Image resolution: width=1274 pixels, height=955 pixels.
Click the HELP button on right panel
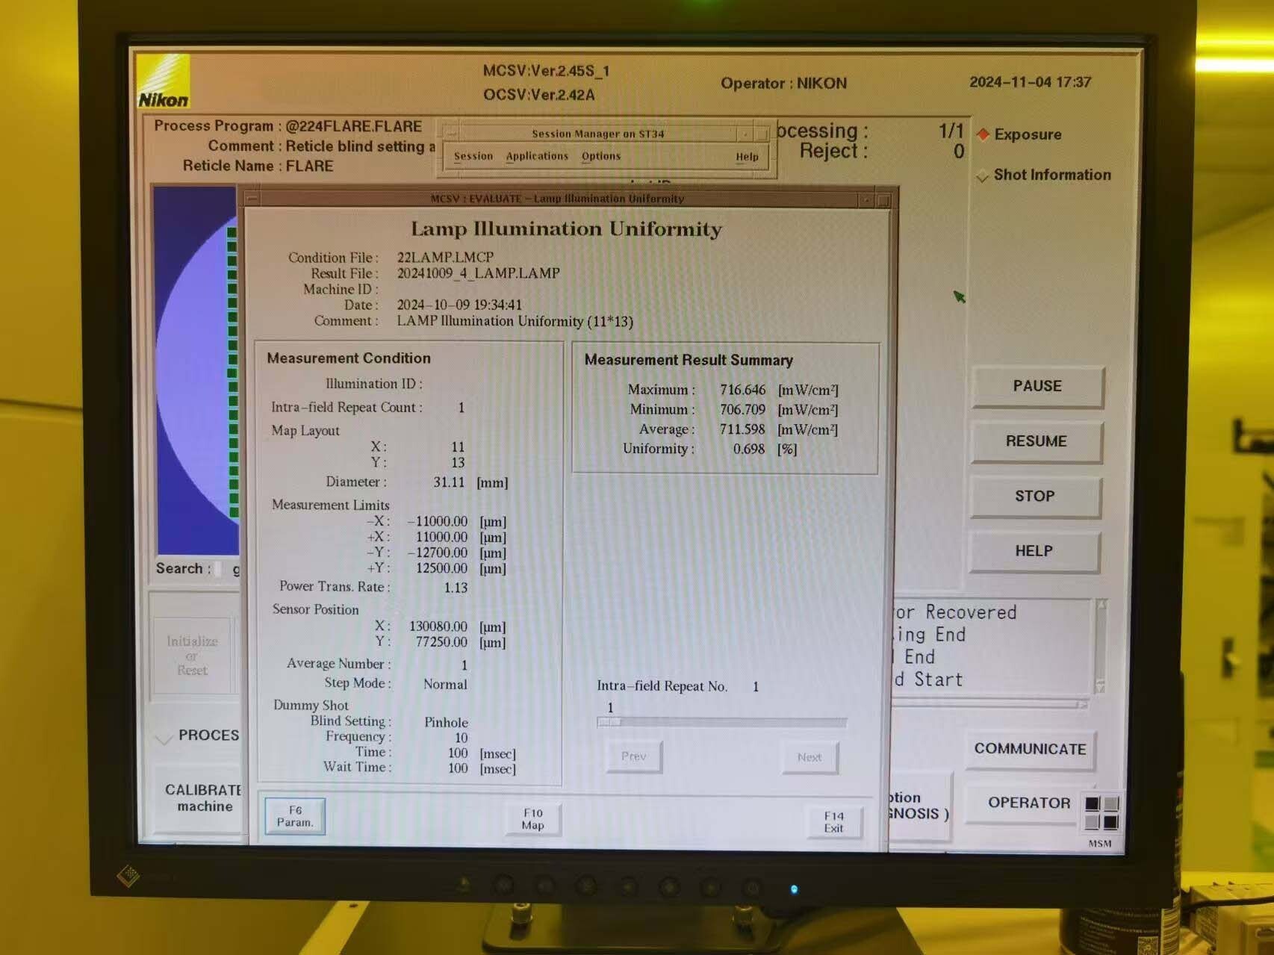coord(1034,551)
